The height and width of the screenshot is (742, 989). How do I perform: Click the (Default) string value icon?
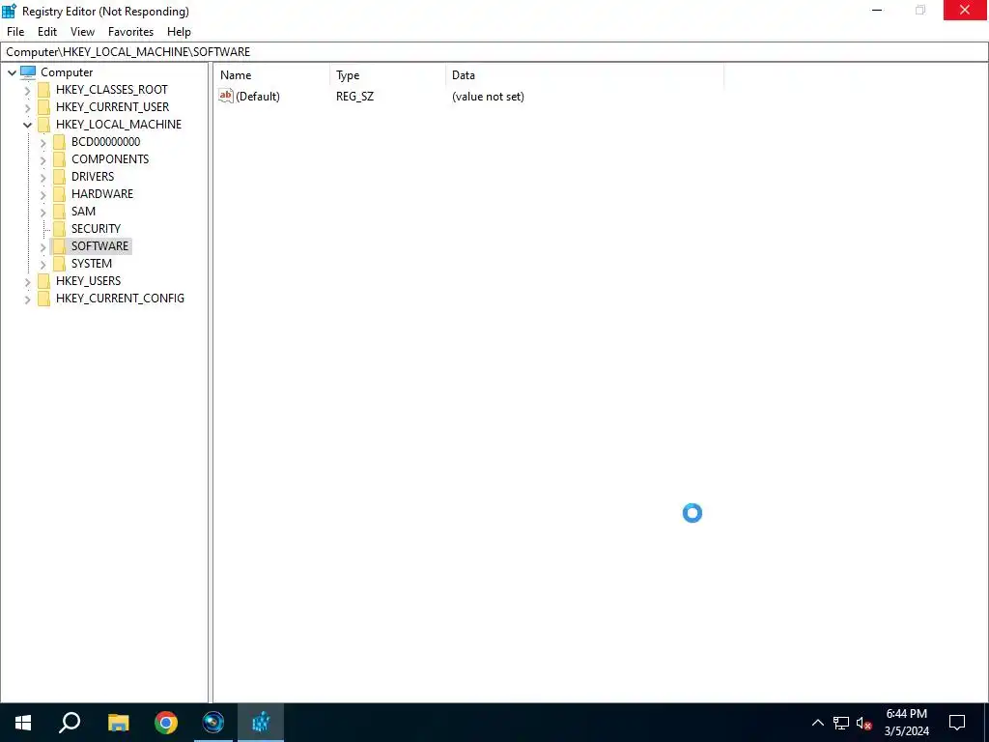(x=226, y=96)
